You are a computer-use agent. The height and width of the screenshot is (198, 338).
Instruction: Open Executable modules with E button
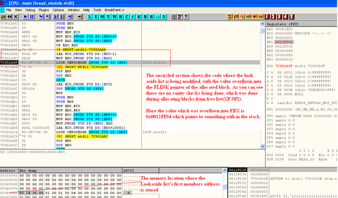96,17
